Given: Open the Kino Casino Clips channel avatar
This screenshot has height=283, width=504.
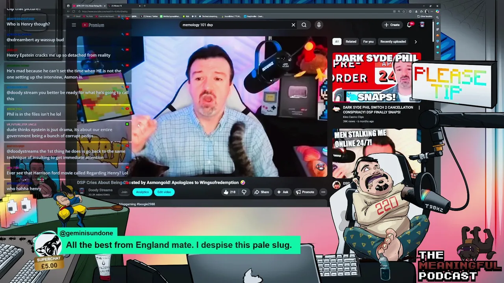Looking at the screenshot, I should (336, 109).
